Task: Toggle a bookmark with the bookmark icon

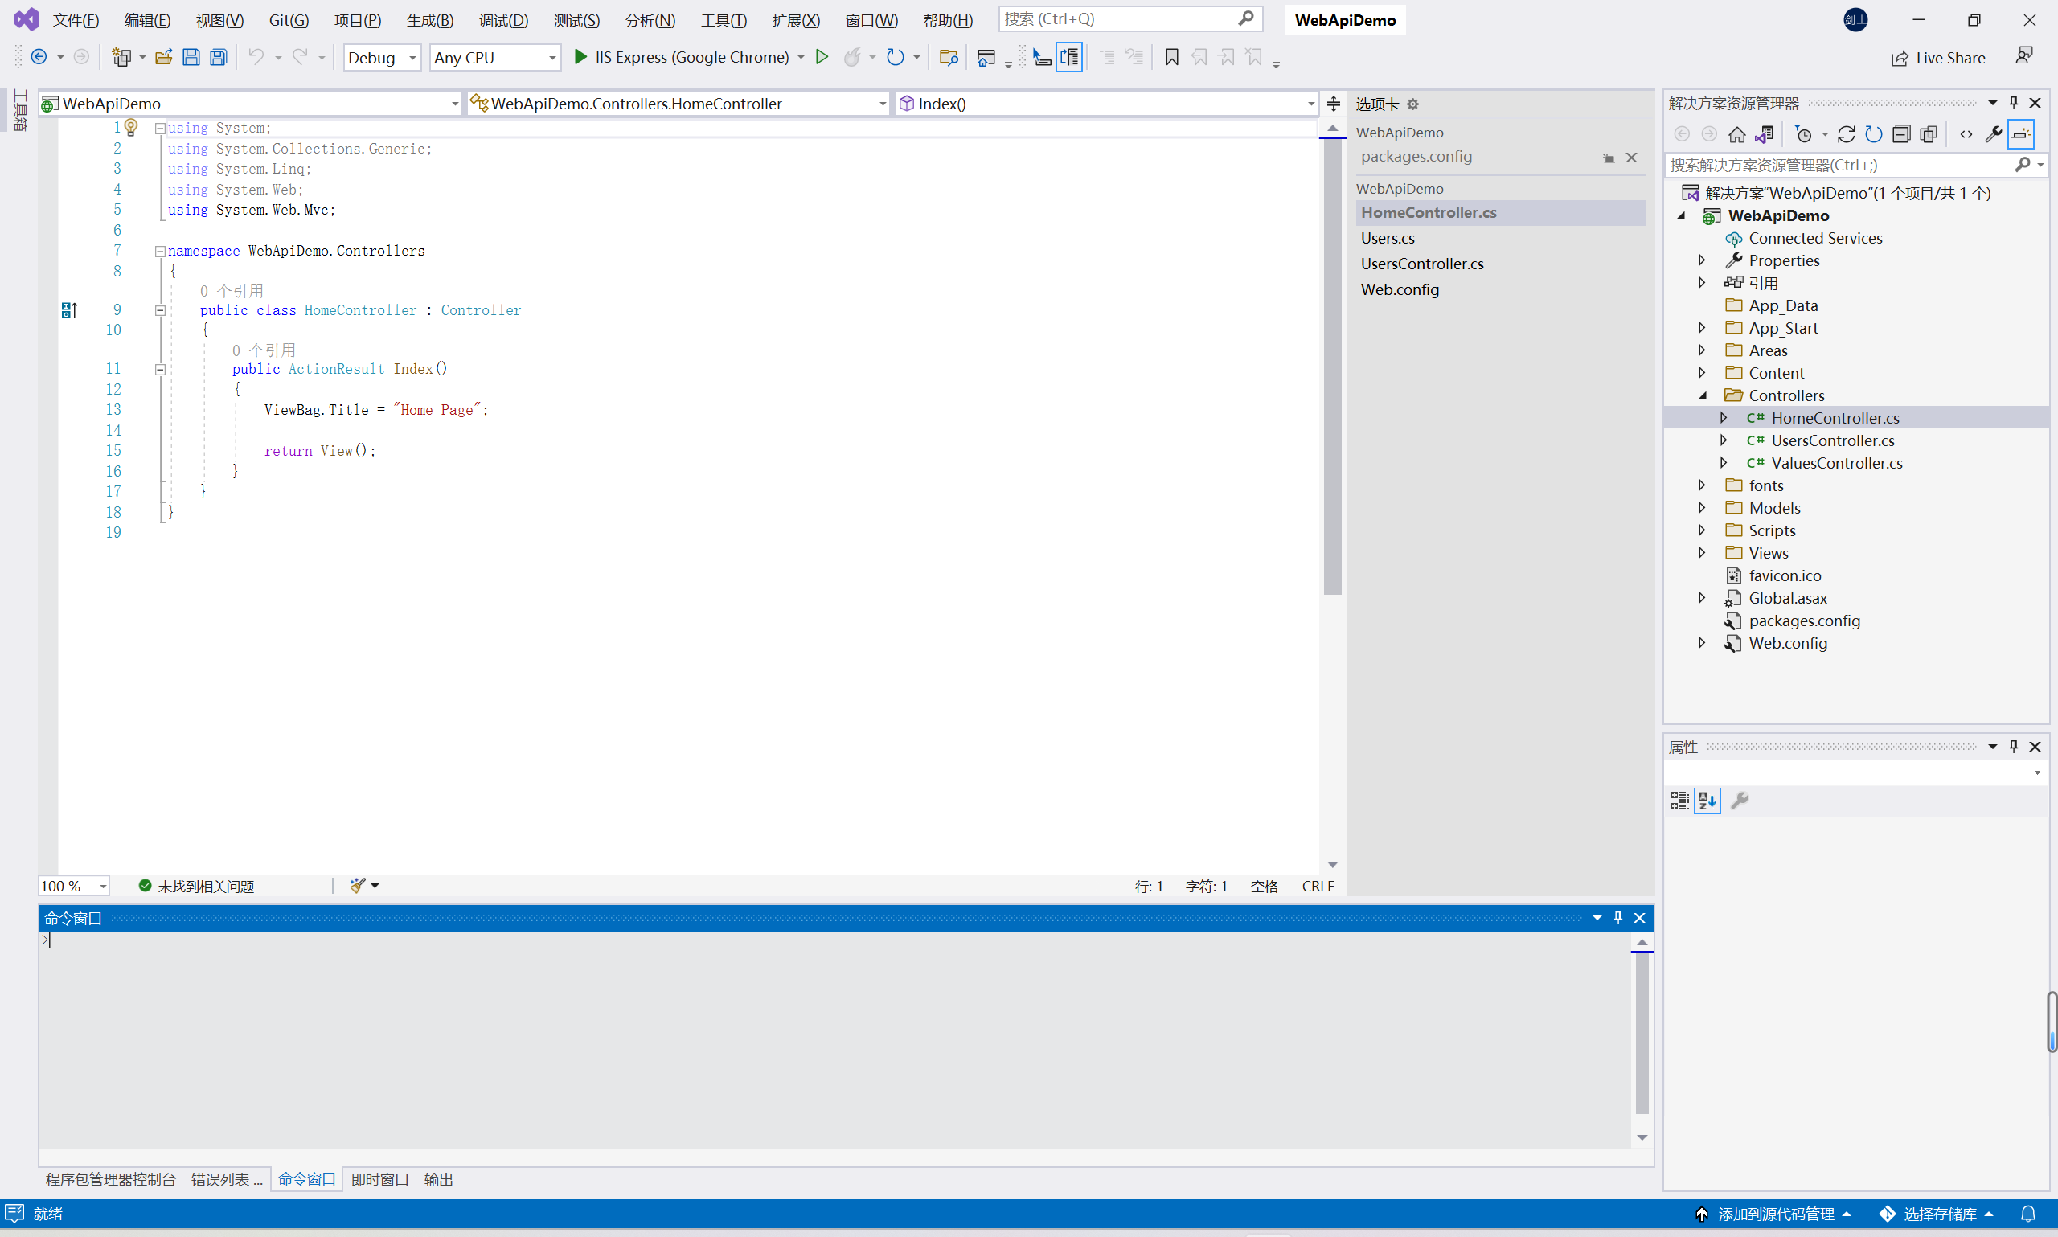Action: [x=1171, y=58]
